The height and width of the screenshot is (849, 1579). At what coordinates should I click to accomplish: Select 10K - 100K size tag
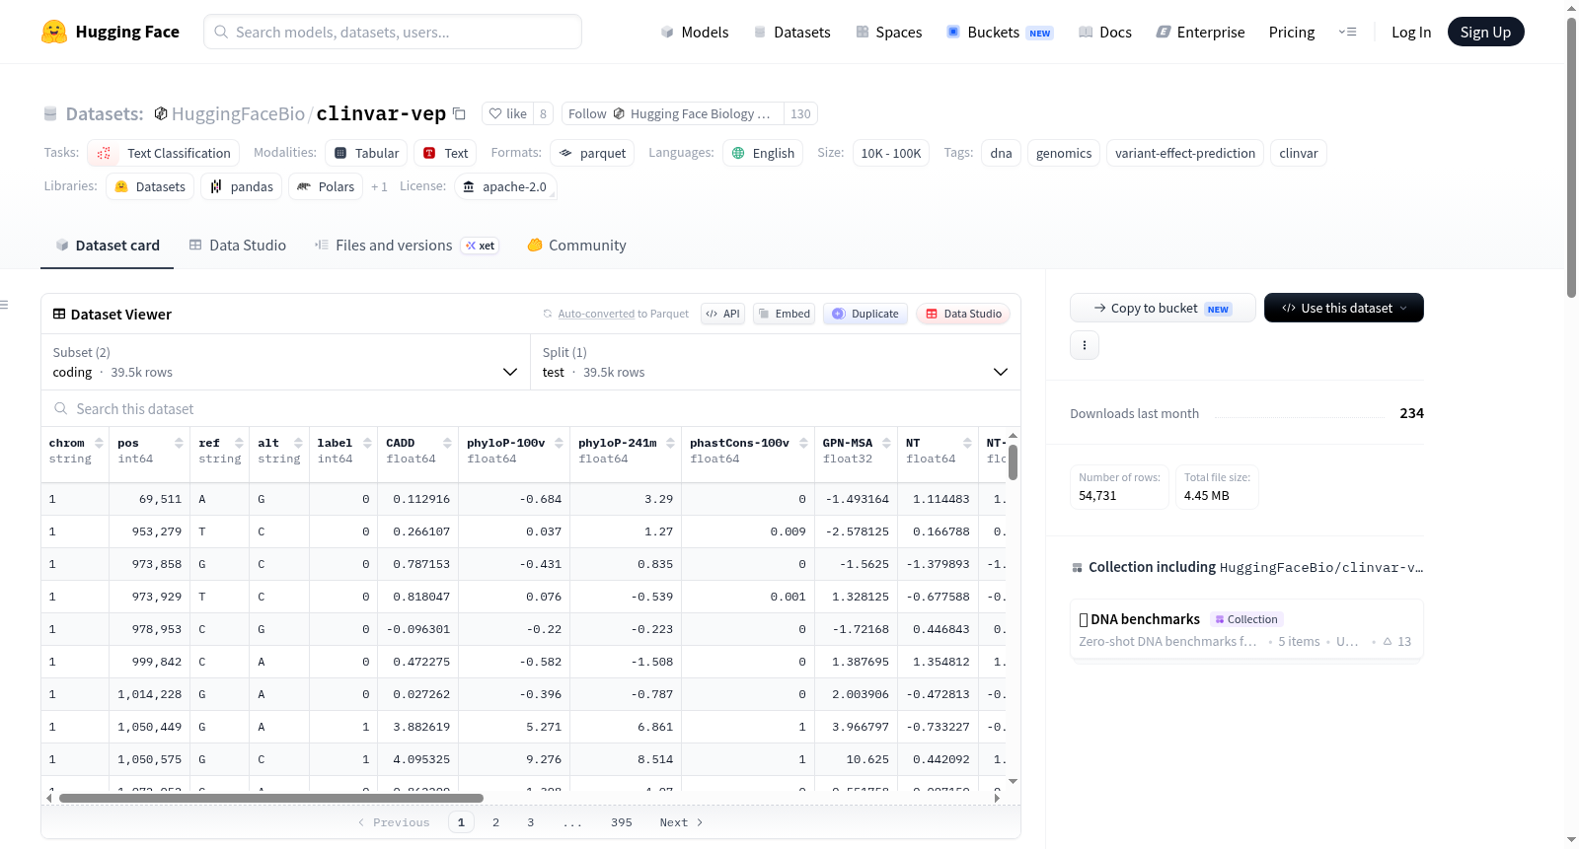pyautogui.click(x=890, y=153)
